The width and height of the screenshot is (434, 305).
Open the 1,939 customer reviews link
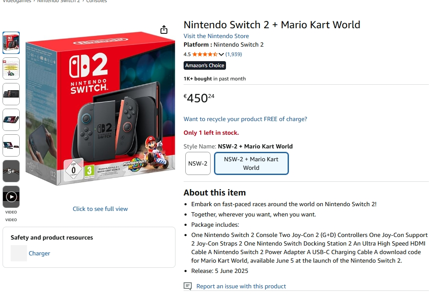234,54
